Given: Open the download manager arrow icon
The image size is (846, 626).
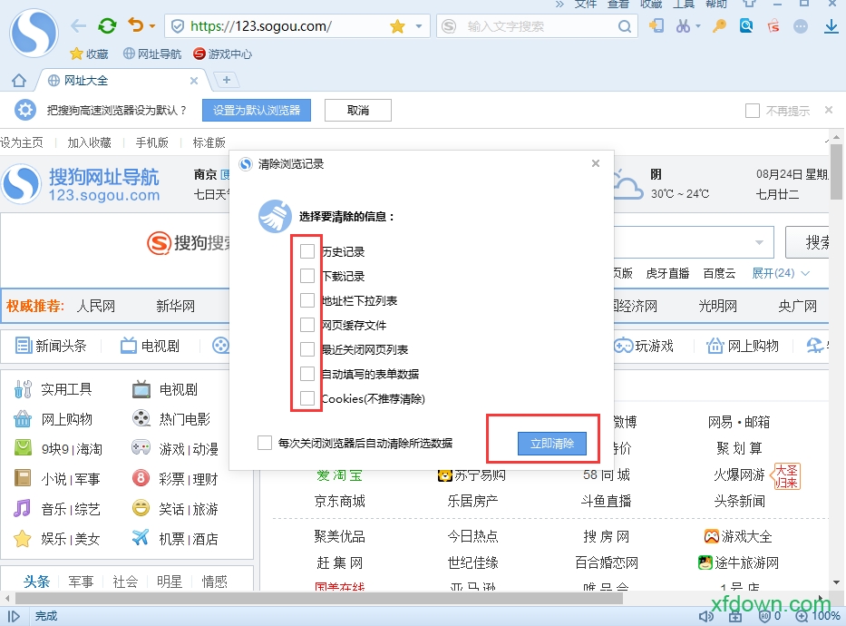Looking at the screenshot, I should coord(832,27).
